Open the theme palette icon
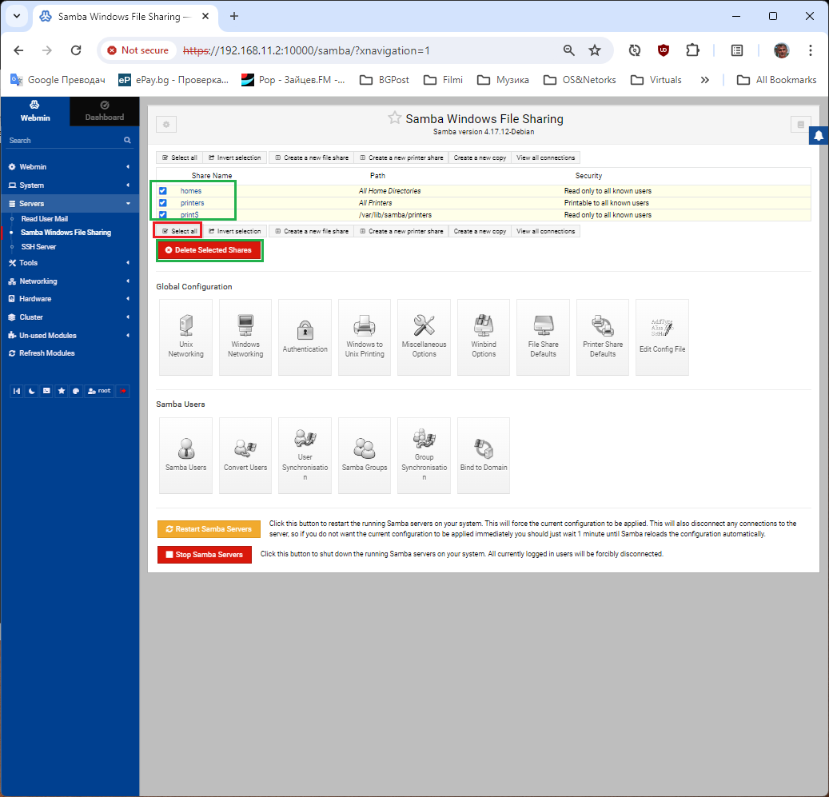The width and height of the screenshot is (829, 797). click(76, 391)
